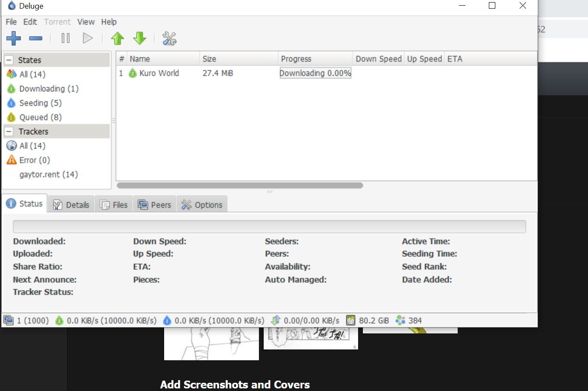
Task: Pause the selected torrent
Action: click(x=65, y=39)
